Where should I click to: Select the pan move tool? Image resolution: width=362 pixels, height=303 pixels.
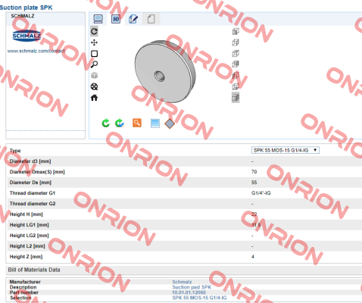(94, 42)
